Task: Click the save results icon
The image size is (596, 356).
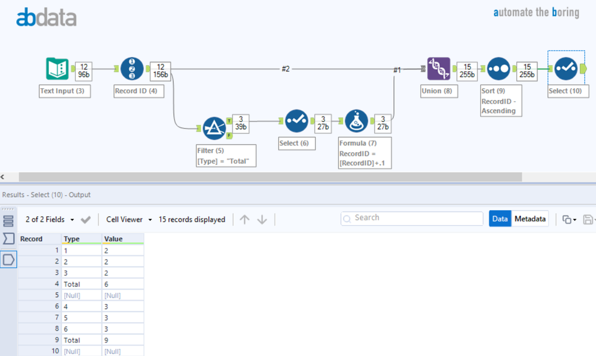Action: point(588,220)
